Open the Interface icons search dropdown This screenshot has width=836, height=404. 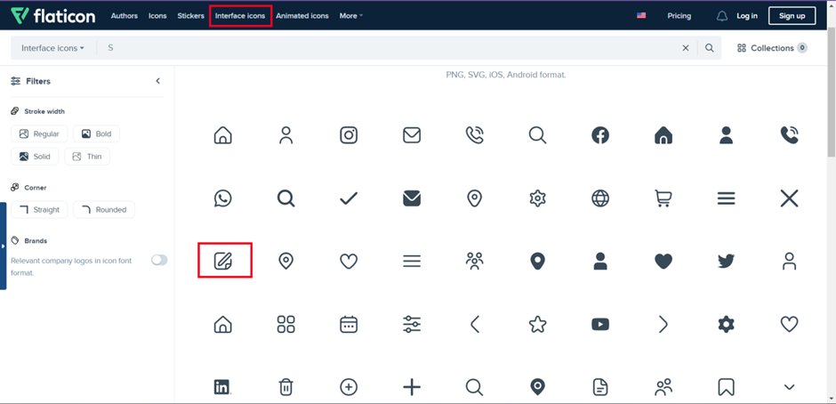tap(53, 48)
